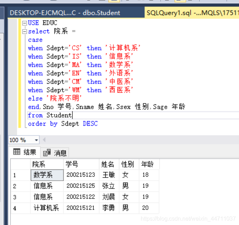
Task: Switch to the dbo.Student tab
Action: click(x=76, y=13)
